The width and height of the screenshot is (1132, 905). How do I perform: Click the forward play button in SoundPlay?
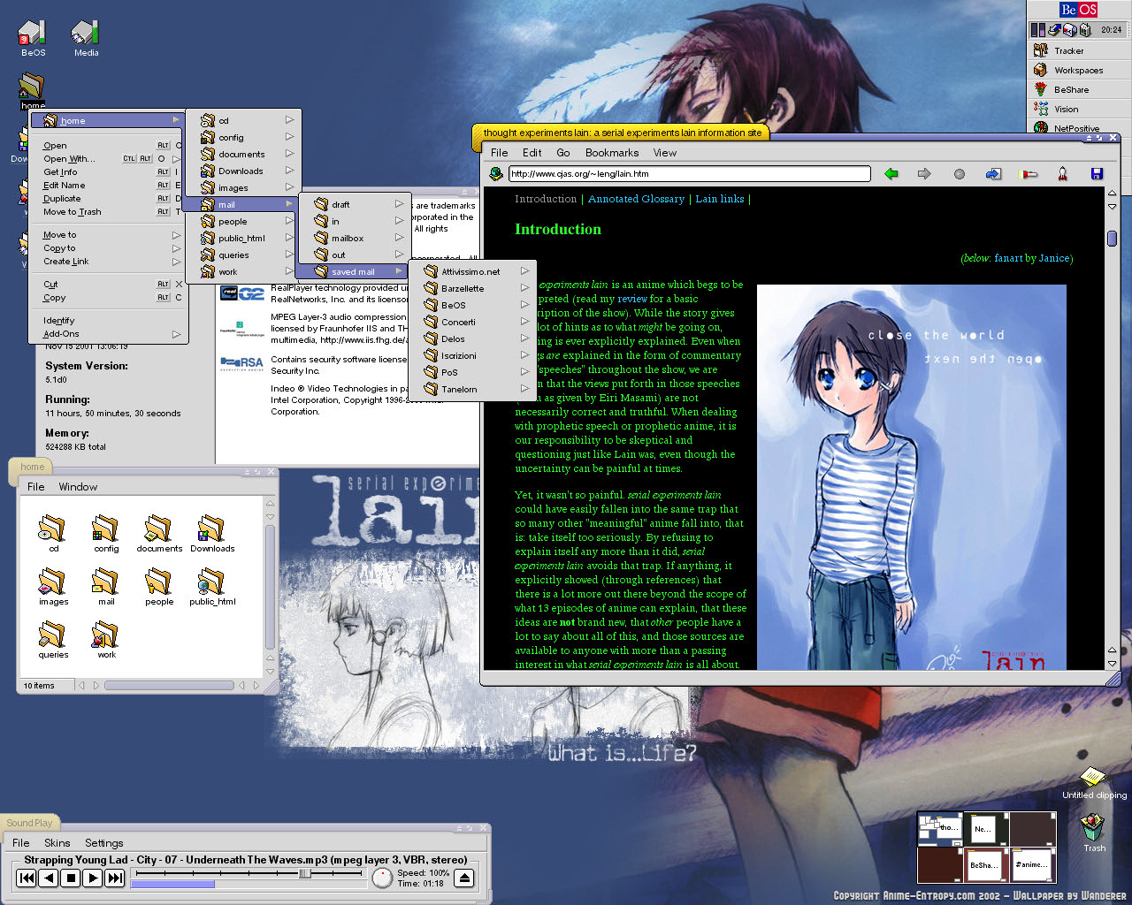pyautogui.click(x=92, y=878)
